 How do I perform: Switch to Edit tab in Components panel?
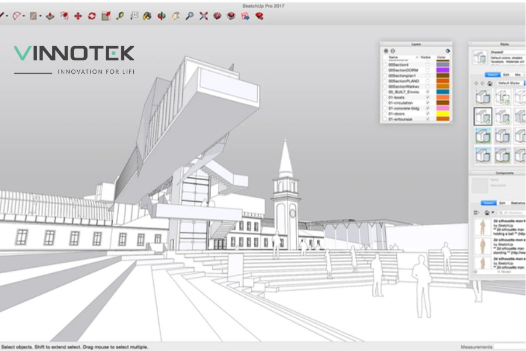tap(502, 203)
